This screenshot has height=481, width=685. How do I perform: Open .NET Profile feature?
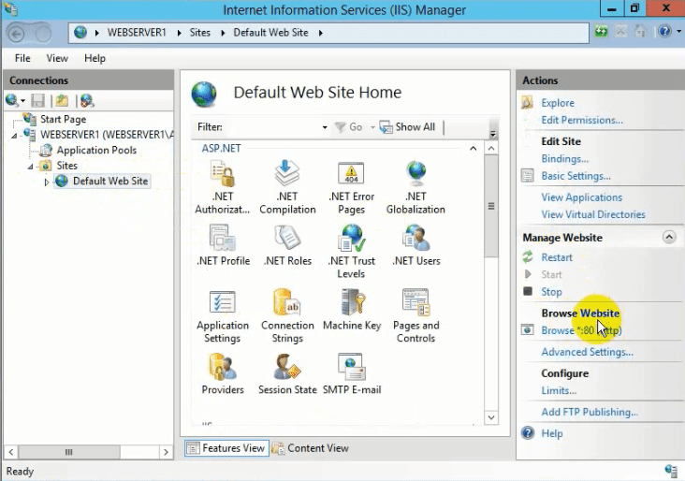tap(224, 245)
